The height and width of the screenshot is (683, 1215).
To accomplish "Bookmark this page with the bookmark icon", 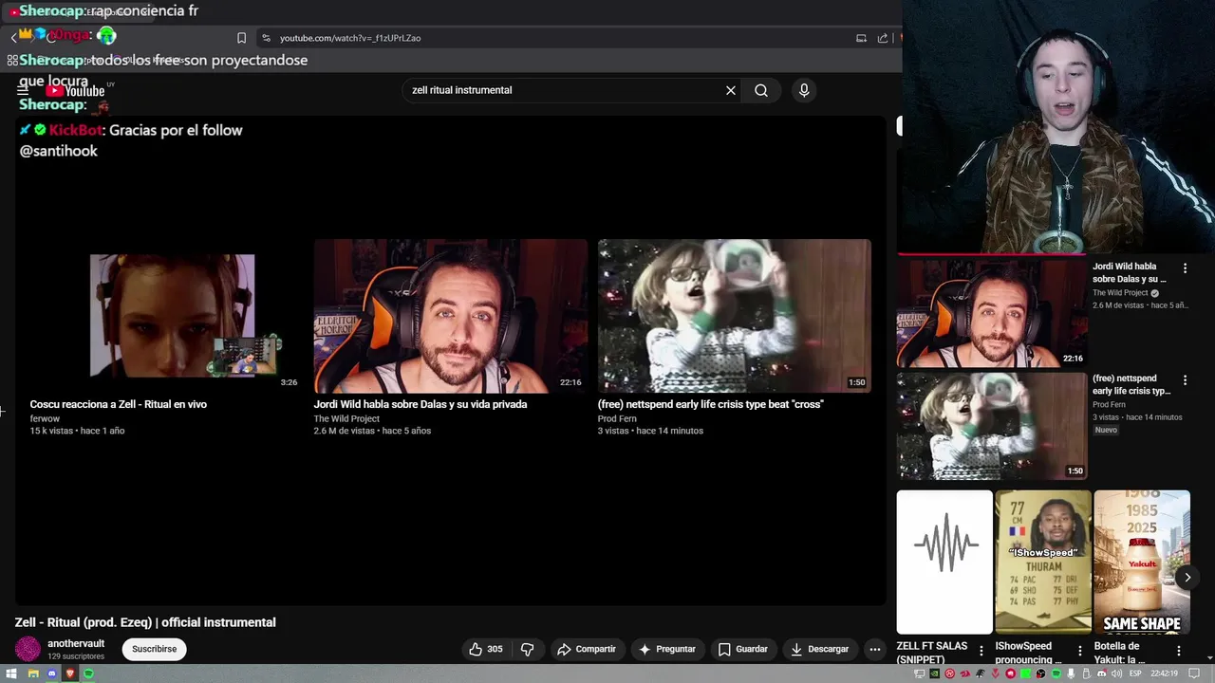I will [241, 38].
